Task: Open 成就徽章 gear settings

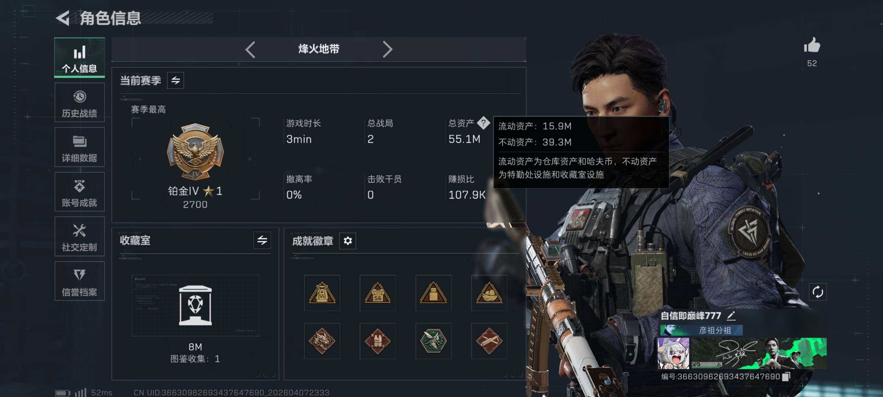Action: [348, 241]
